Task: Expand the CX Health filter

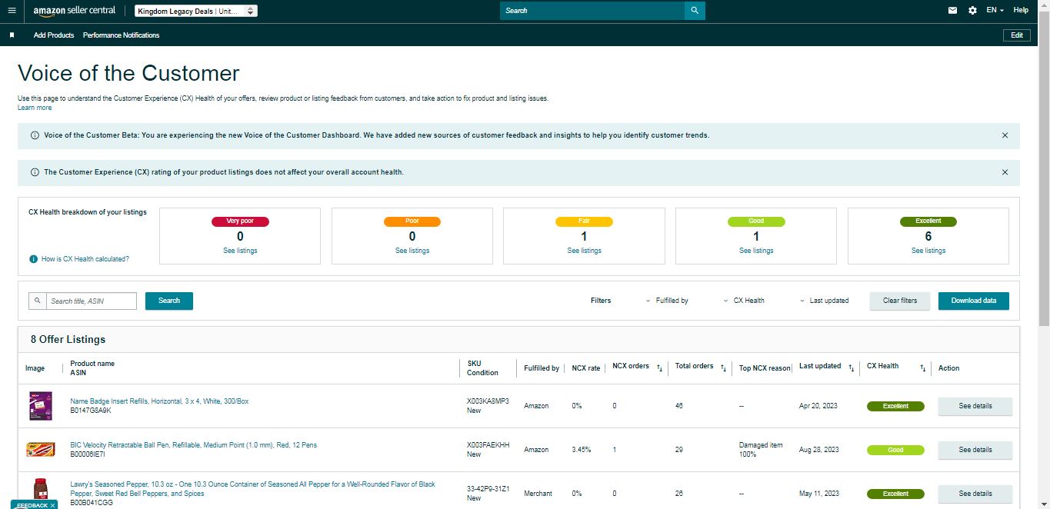Action: coord(744,301)
